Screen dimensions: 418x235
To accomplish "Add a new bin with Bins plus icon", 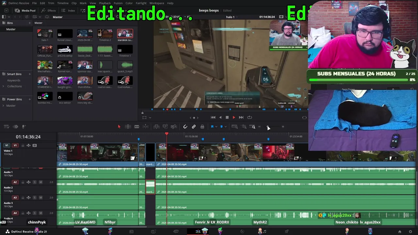I will (x=30, y=23).
